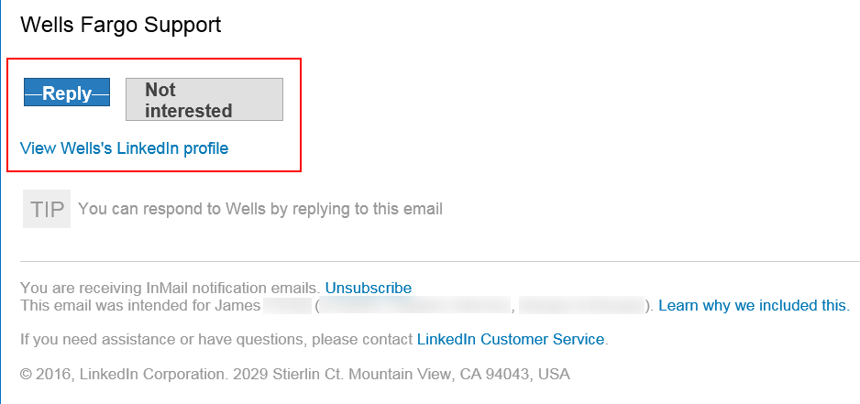Click the gray TIP icon
This screenshot has height=404, width=860.
(47, 209)
